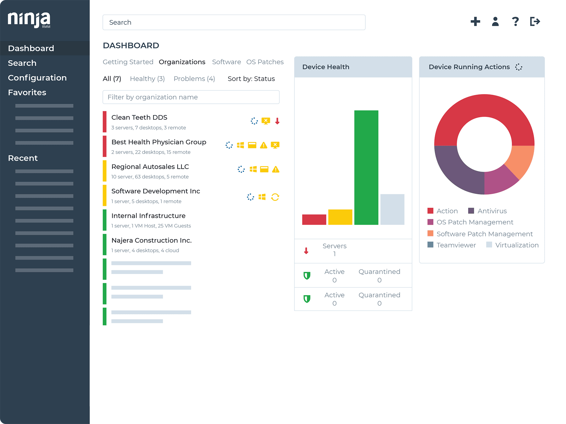Click the green antivirus shield in Device Health panel

307,276
